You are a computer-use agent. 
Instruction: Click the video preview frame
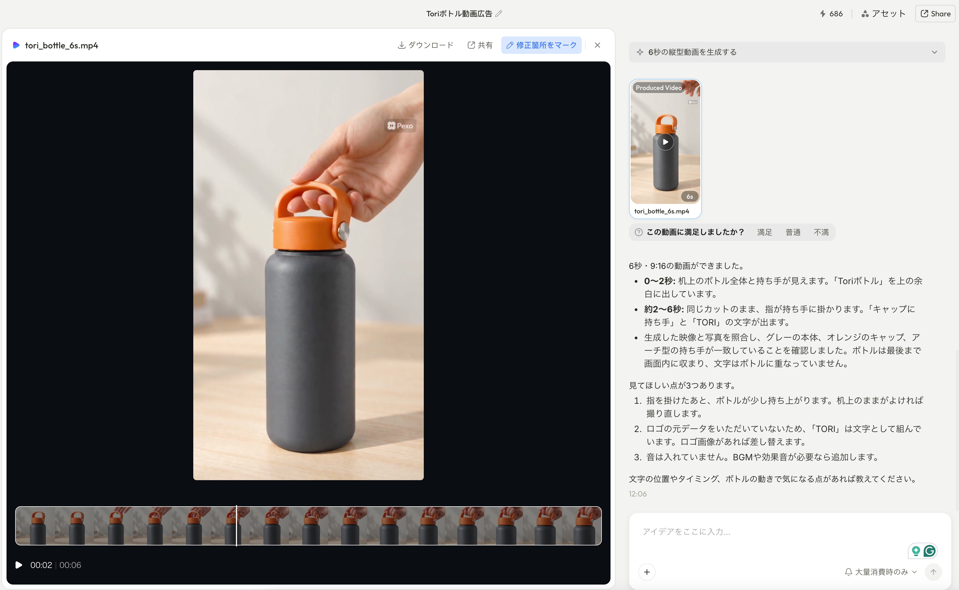[x=308, y=275]
